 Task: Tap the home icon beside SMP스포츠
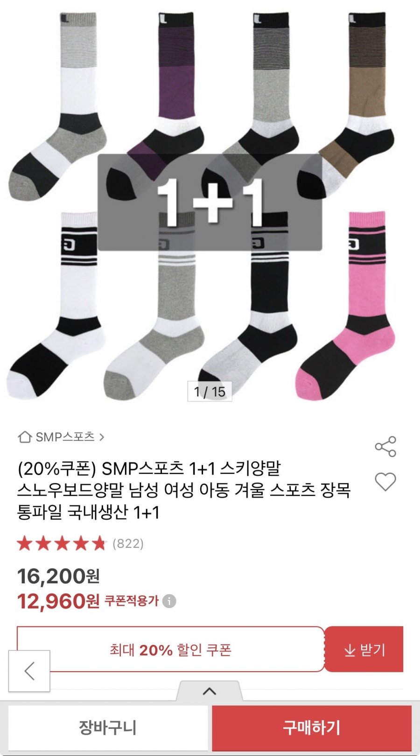coord(25,437)
